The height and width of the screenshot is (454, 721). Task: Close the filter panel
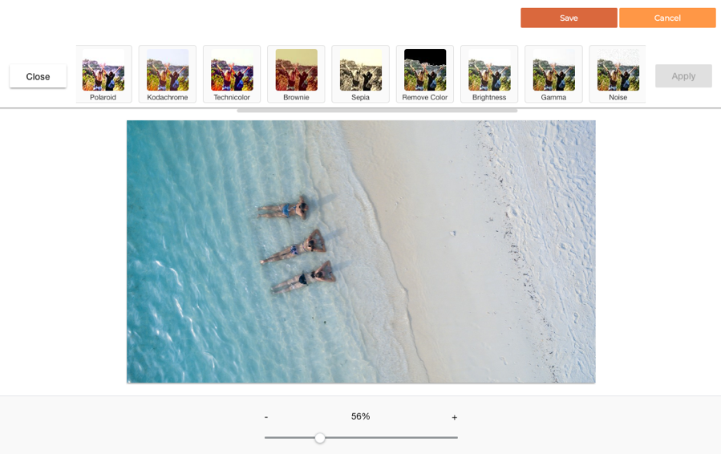pyautogui.click(x=38, y=76)
